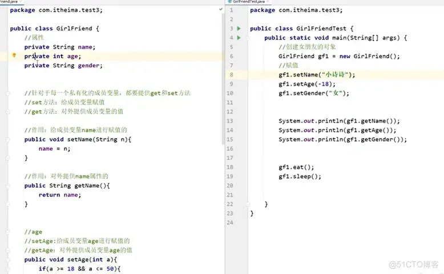This screenshot has width=444, height=274.
Task: Click line number 8 in right gutter
Action: click(231, 75)
